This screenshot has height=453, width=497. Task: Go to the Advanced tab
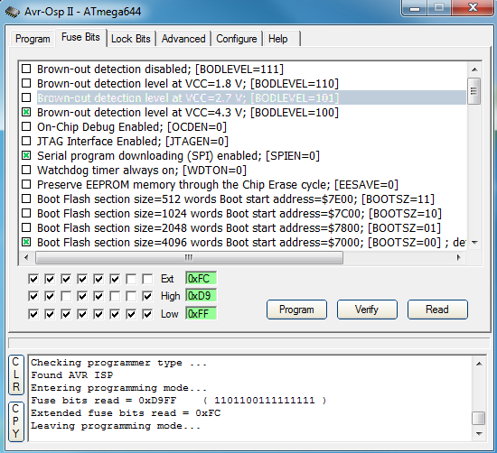pyautogui.click(x=183, y=39)
